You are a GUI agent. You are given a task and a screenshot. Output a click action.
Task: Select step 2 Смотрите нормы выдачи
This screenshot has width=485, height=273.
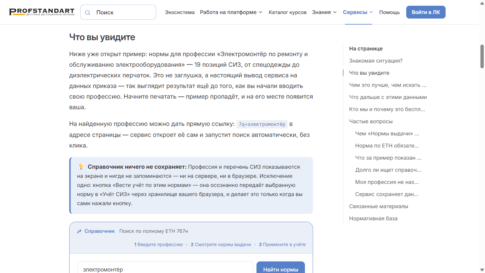(x=221, y=245)
